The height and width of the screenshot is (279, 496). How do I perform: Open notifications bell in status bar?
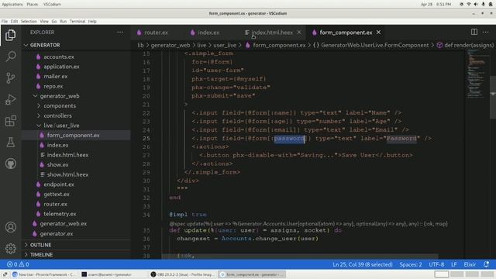coord(486,264)
